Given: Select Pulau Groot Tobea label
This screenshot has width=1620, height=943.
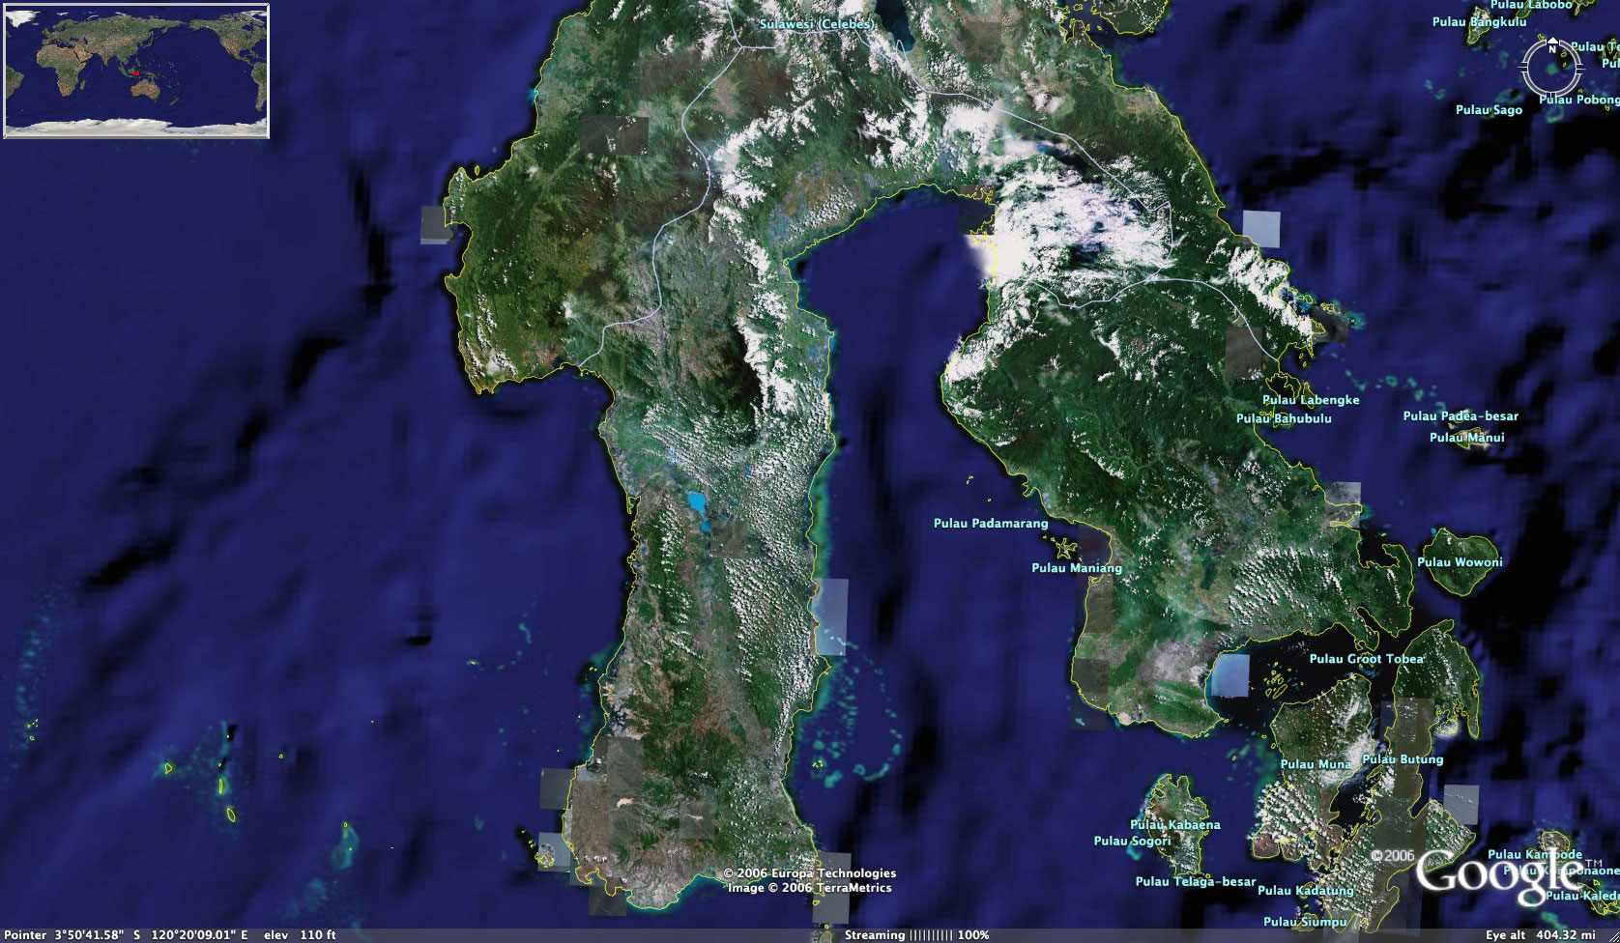Looking at the screenshot, I should [x=1366, y=659].
